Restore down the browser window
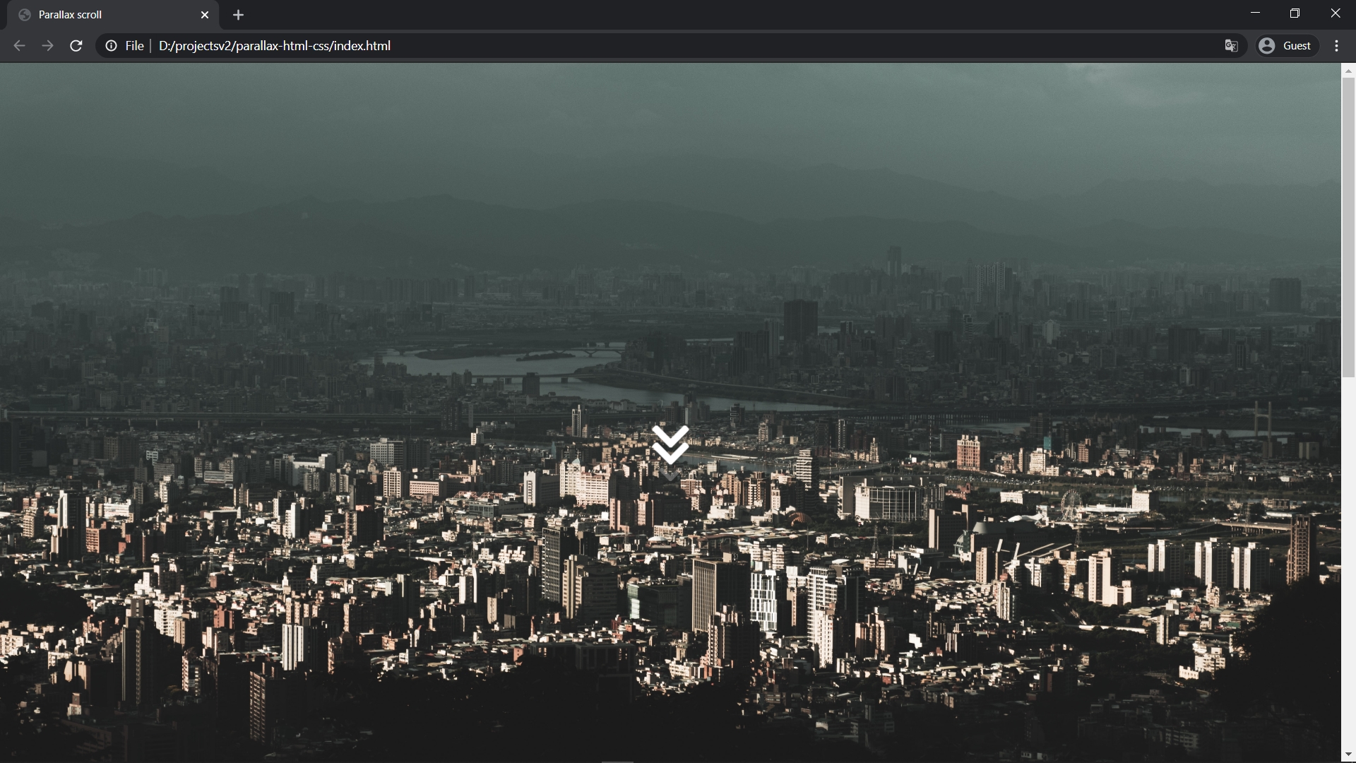 [x=1295, y=13]
